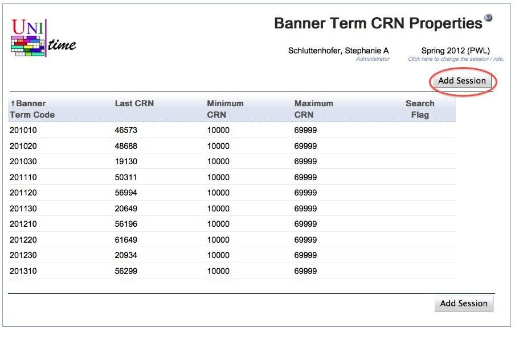This screenshot has height=337, width=515.
Task: Click the UniTime logo
Action: 43,38
